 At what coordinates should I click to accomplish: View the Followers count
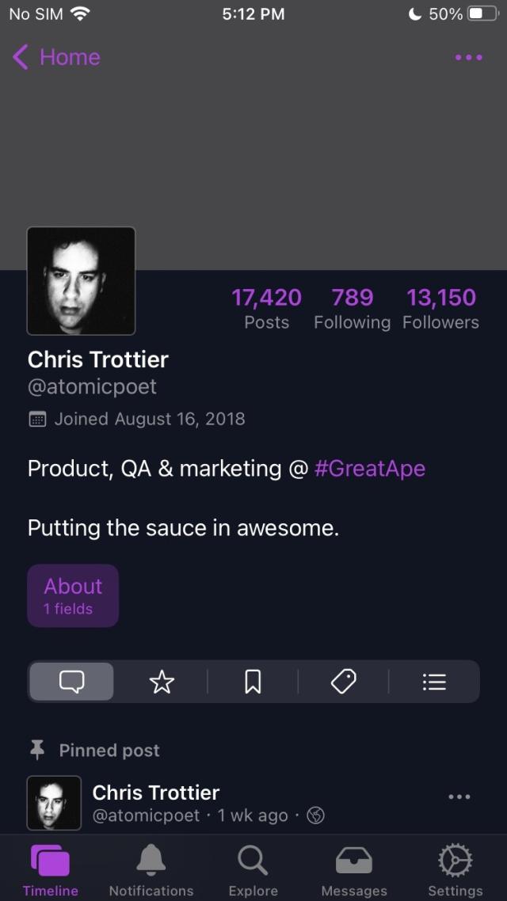440,307
